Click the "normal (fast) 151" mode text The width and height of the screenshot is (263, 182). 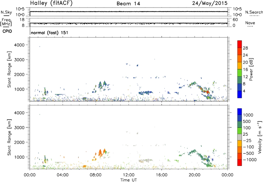(x=50, y=33)
